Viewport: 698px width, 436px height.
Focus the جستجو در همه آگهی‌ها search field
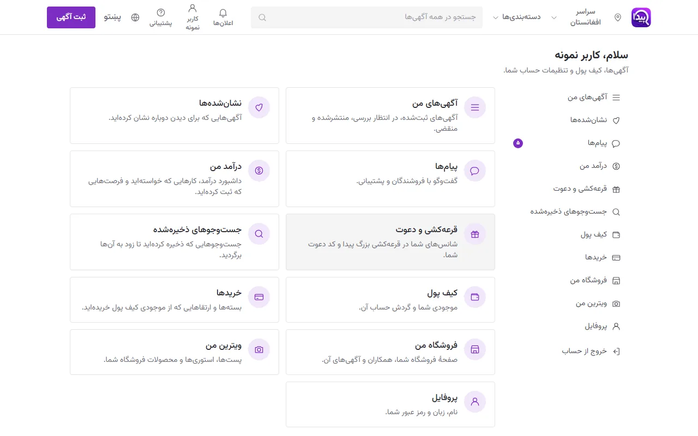pyautogui.click(x=366, y=17)
